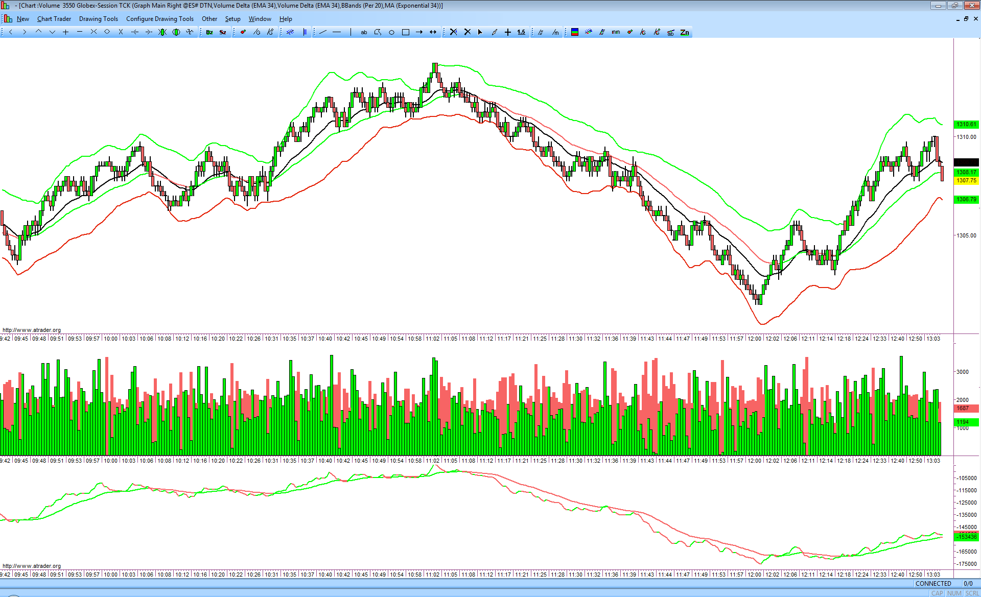
Task: Select the black arrow pointer tool
Action: [x=480, y=32]
